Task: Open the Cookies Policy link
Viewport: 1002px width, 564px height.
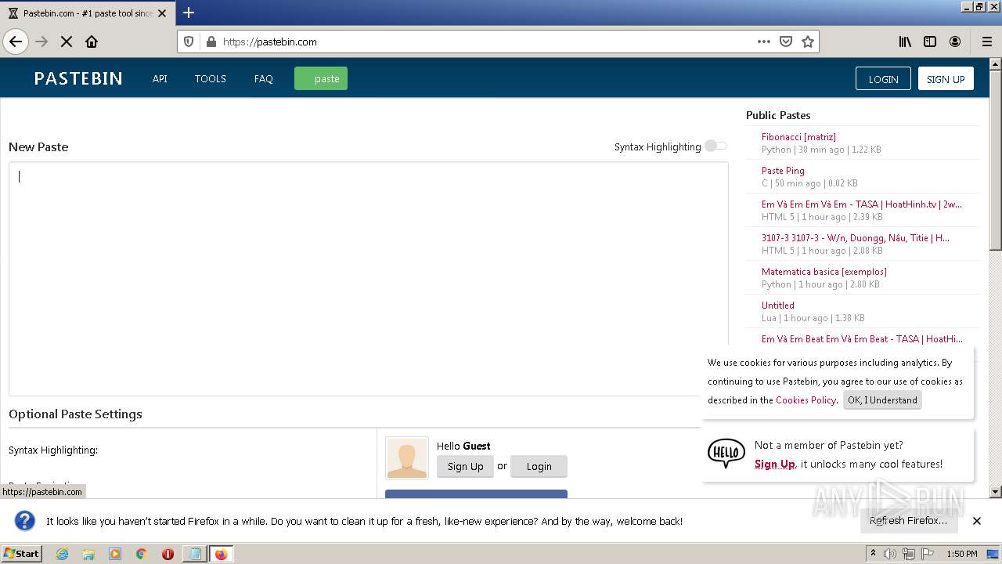Action: 806,399
